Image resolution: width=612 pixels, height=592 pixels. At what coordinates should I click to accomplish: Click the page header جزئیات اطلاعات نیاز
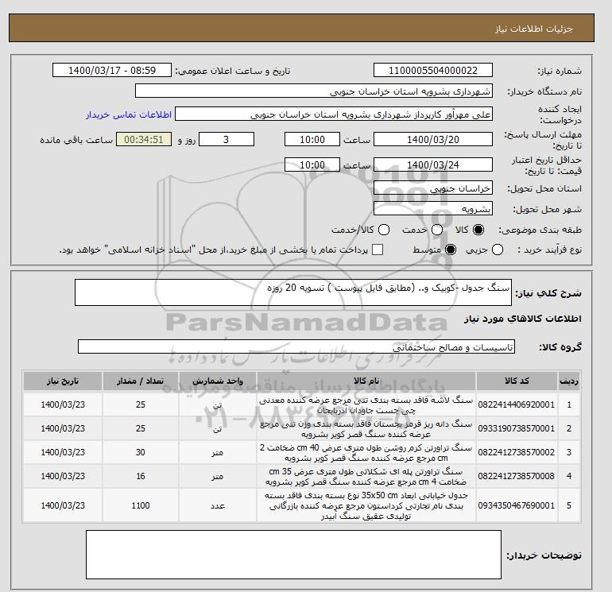pyautogui.click(x=533, y=29)
